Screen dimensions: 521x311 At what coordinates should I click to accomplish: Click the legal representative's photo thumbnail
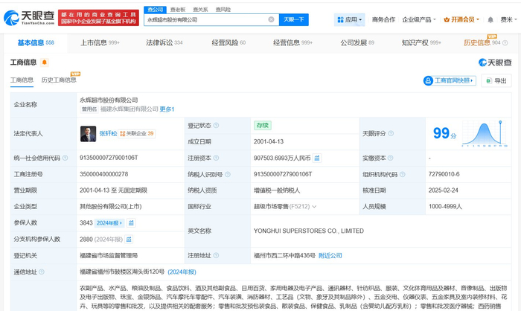(x=88, y=134)
